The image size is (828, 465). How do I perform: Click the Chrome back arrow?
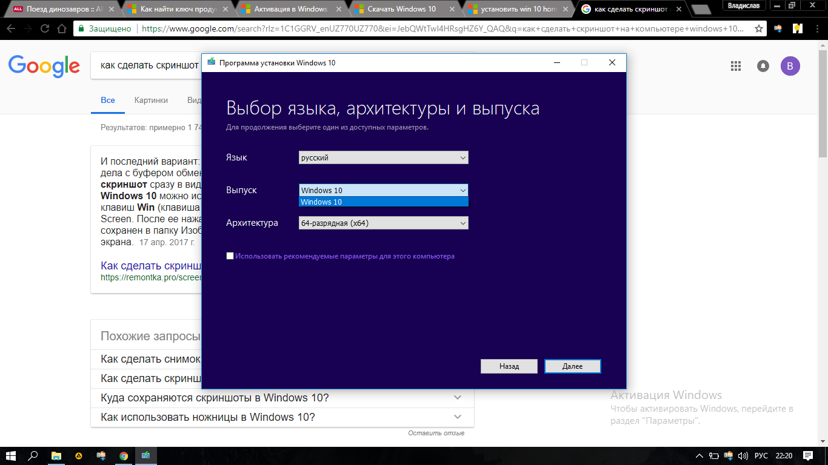(11, 28)
